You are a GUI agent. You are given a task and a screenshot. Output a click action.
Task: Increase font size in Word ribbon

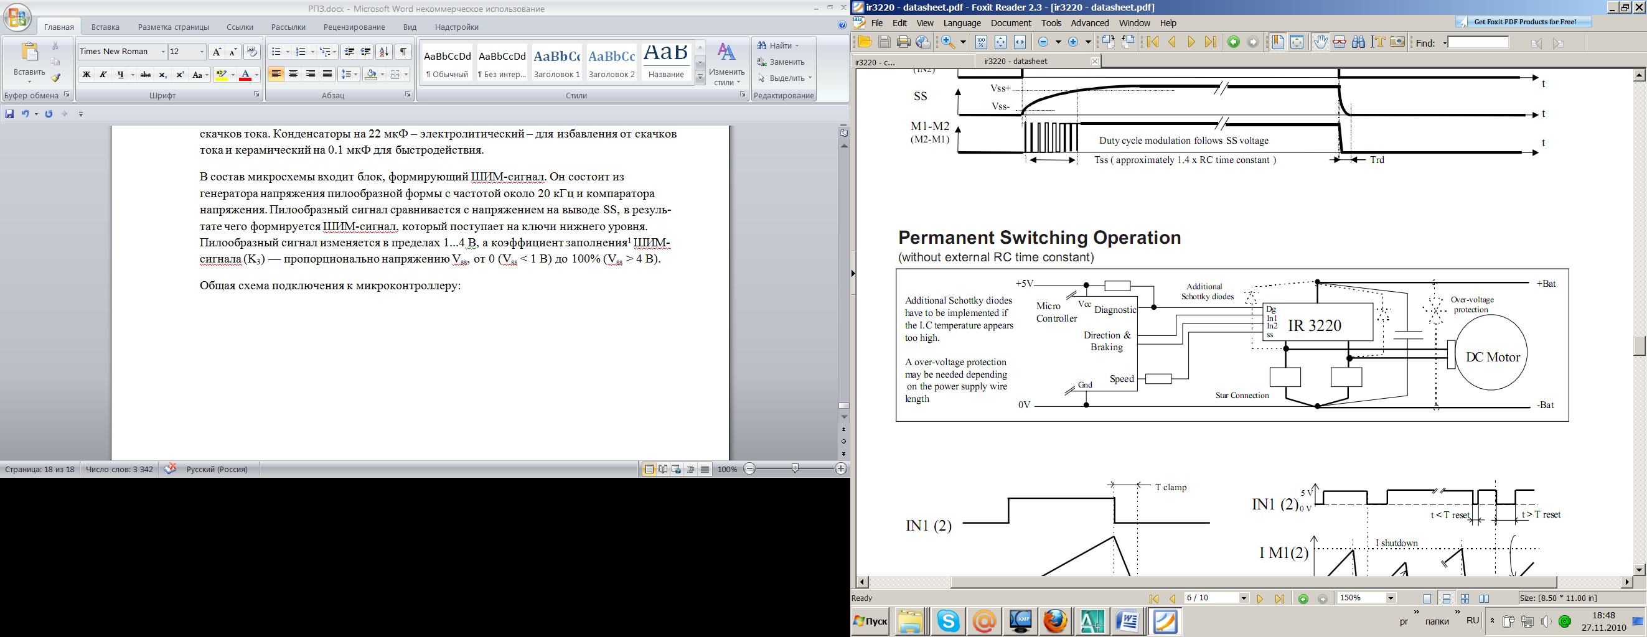(x=217, y=52)
